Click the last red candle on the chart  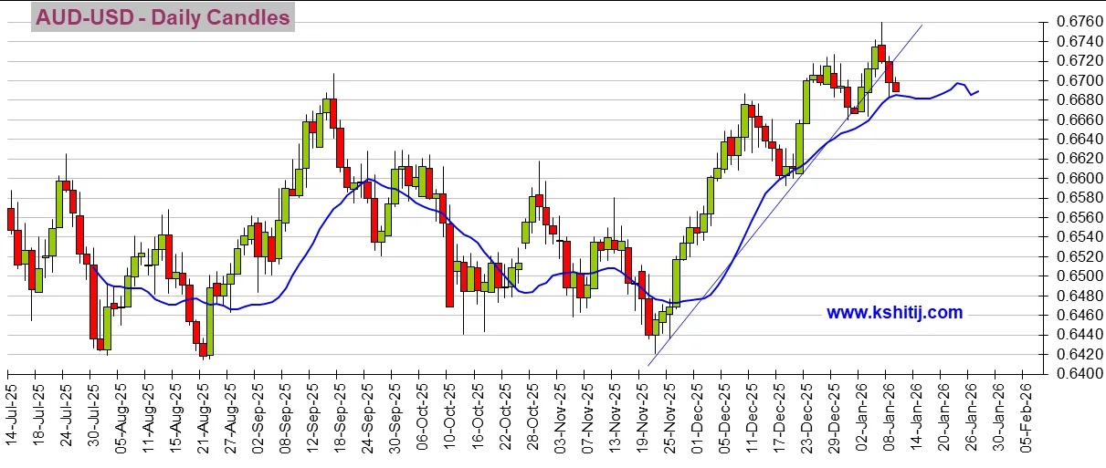(x=896, y=87)
